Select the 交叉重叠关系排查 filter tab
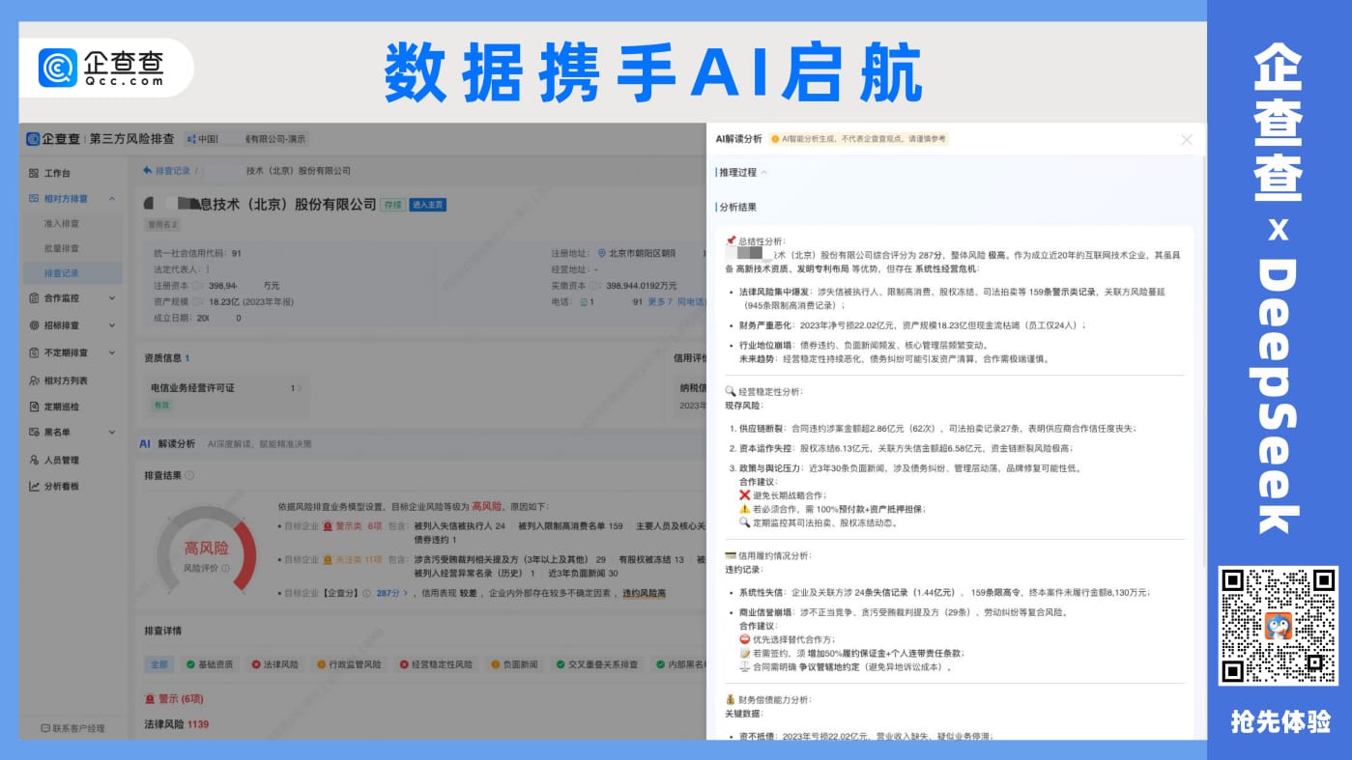Image resolution: width=1352 pixels, height=760 pixels. (x=596, y=664)
